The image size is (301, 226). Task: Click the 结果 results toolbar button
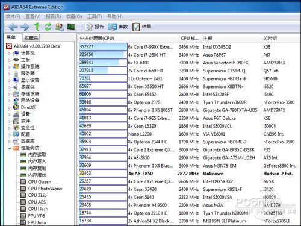tap(141, 27)
